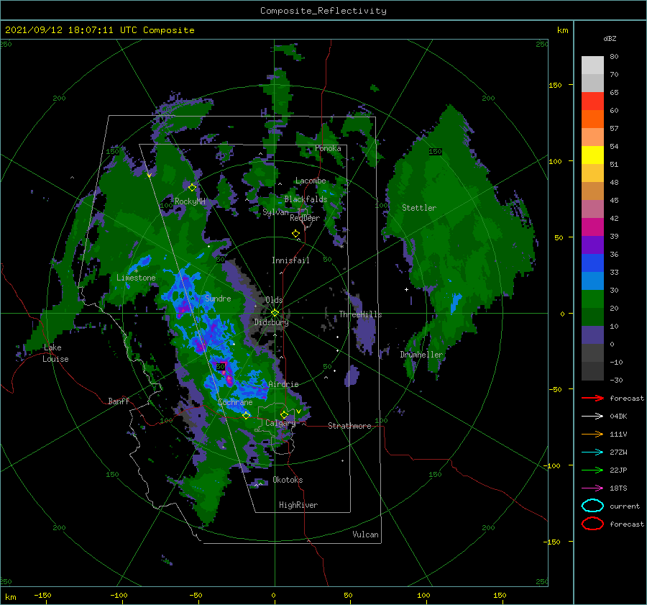Click the red 65-60 dBZ color swatch

pos(592,101)
